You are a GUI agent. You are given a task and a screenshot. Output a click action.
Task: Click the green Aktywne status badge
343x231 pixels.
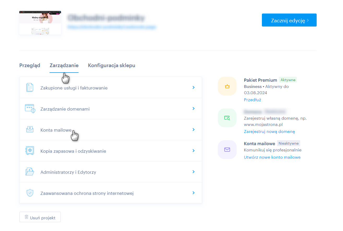pos(288,80)
